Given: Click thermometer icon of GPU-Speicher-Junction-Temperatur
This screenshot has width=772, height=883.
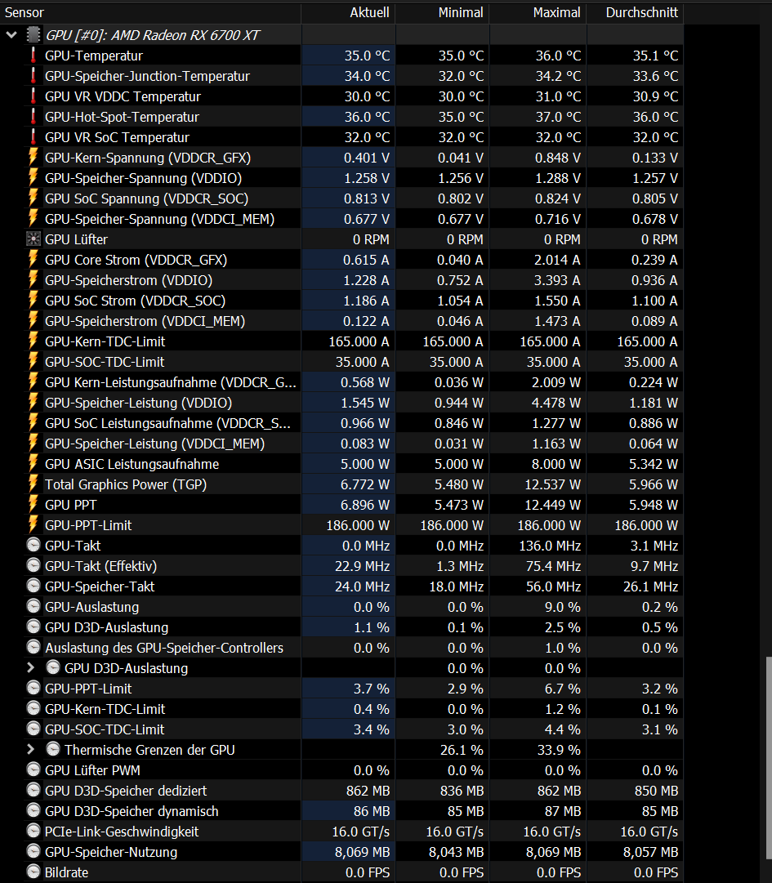Looking at the screenshot, I should tap(33, 75).
